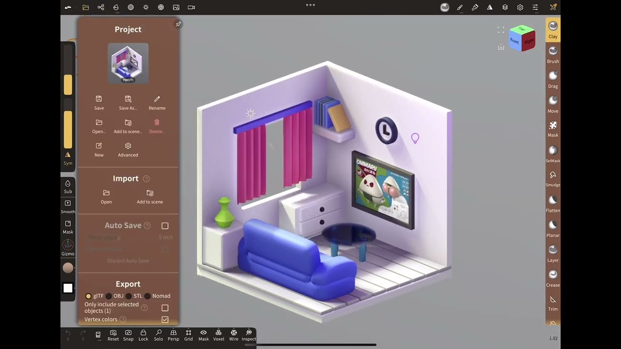Show Import help question mark
Screen dimensions: 621x349
tap(146, 178)
